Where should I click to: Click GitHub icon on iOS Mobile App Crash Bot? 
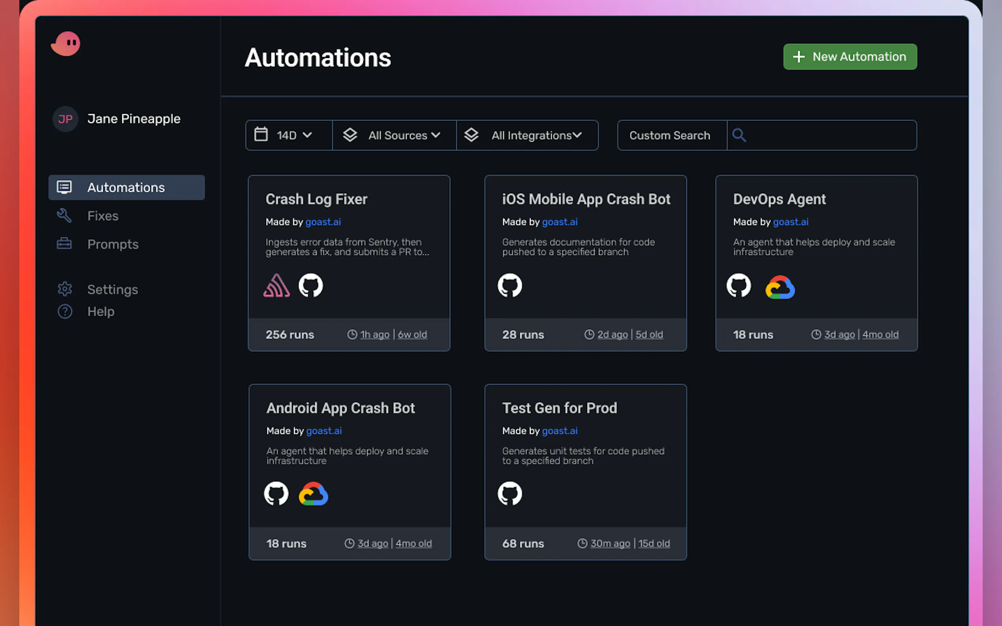(510, 285)
